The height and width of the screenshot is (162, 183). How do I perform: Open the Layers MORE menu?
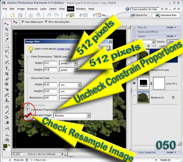(x=171, y=36)
